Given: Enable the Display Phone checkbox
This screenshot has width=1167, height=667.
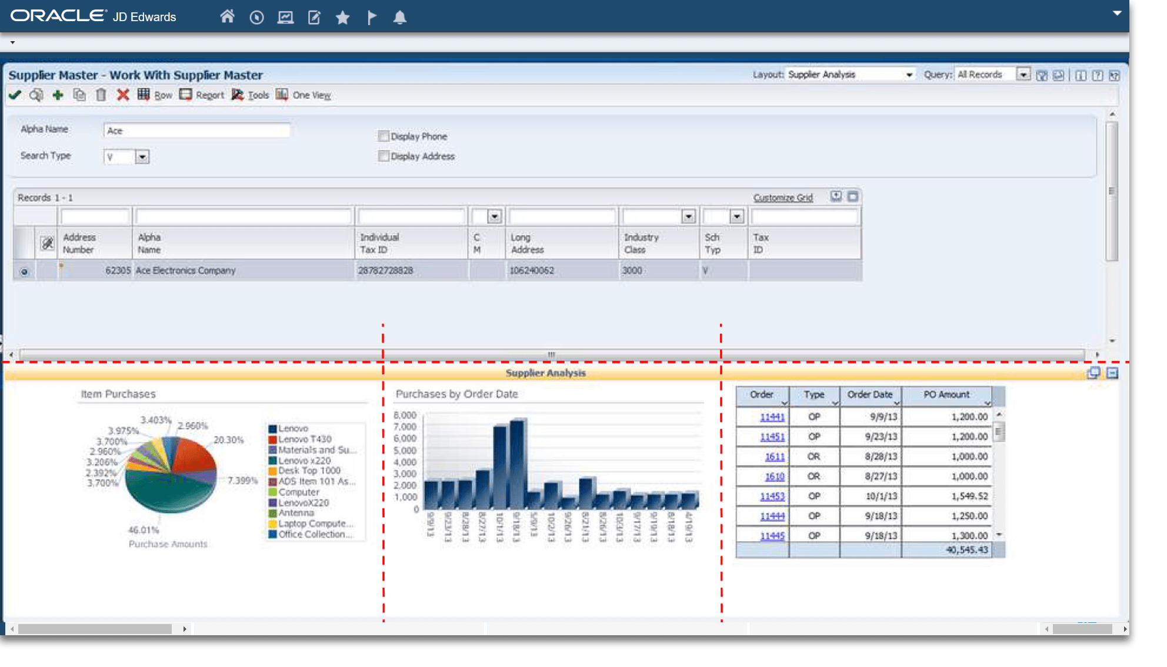Looking at the screenshot, I should coord(384,136).
